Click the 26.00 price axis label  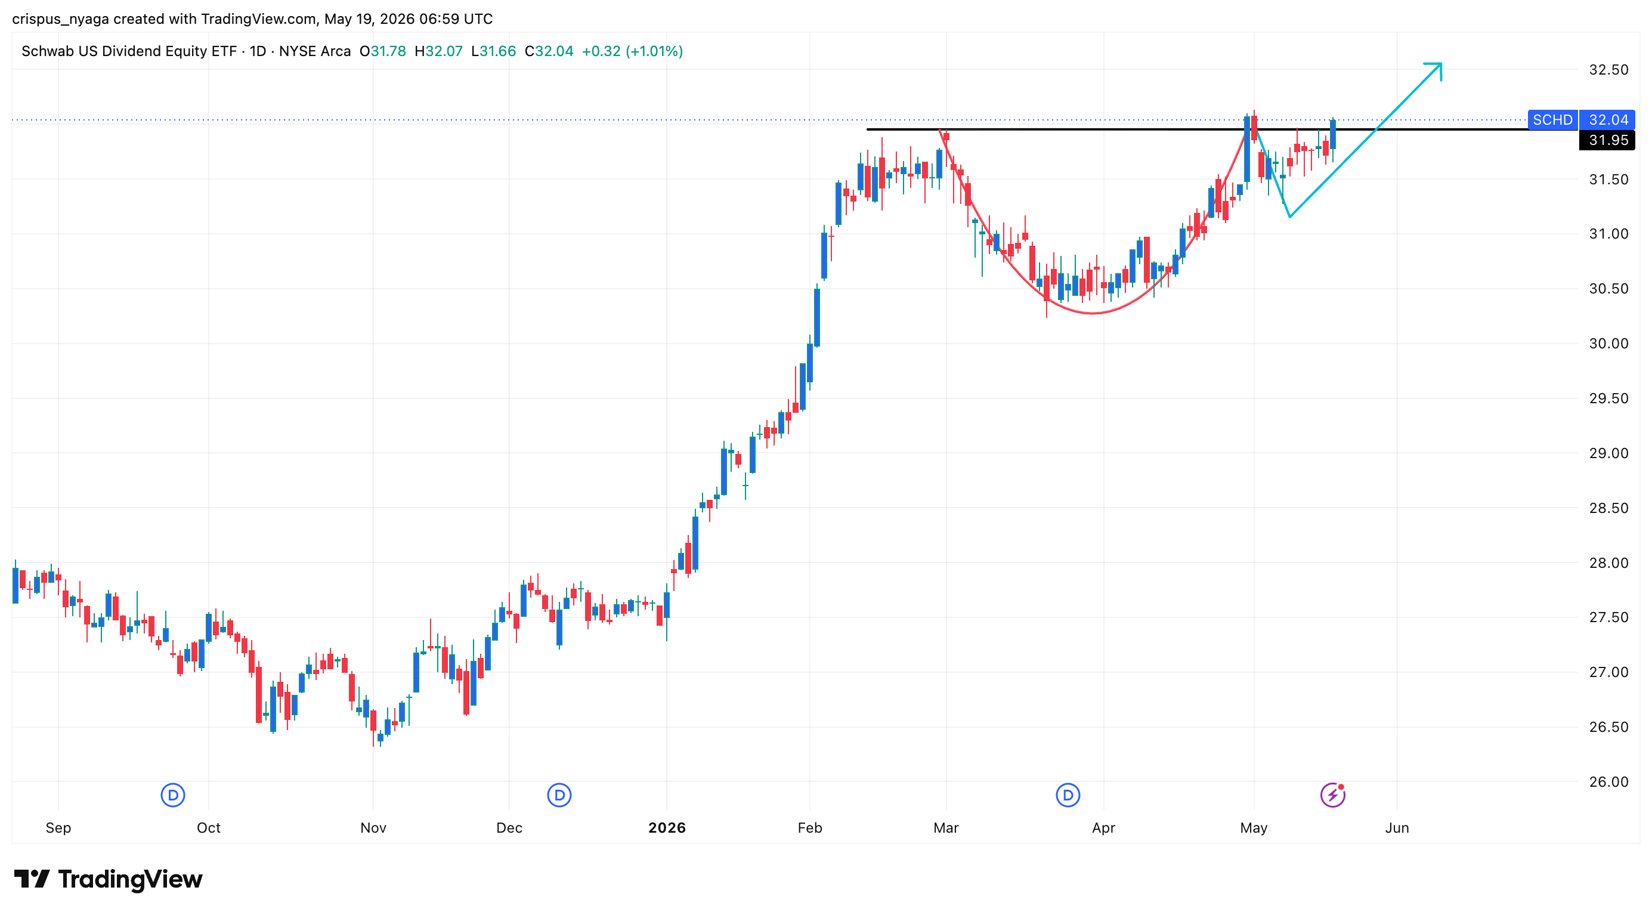[x=1608, y=781]
